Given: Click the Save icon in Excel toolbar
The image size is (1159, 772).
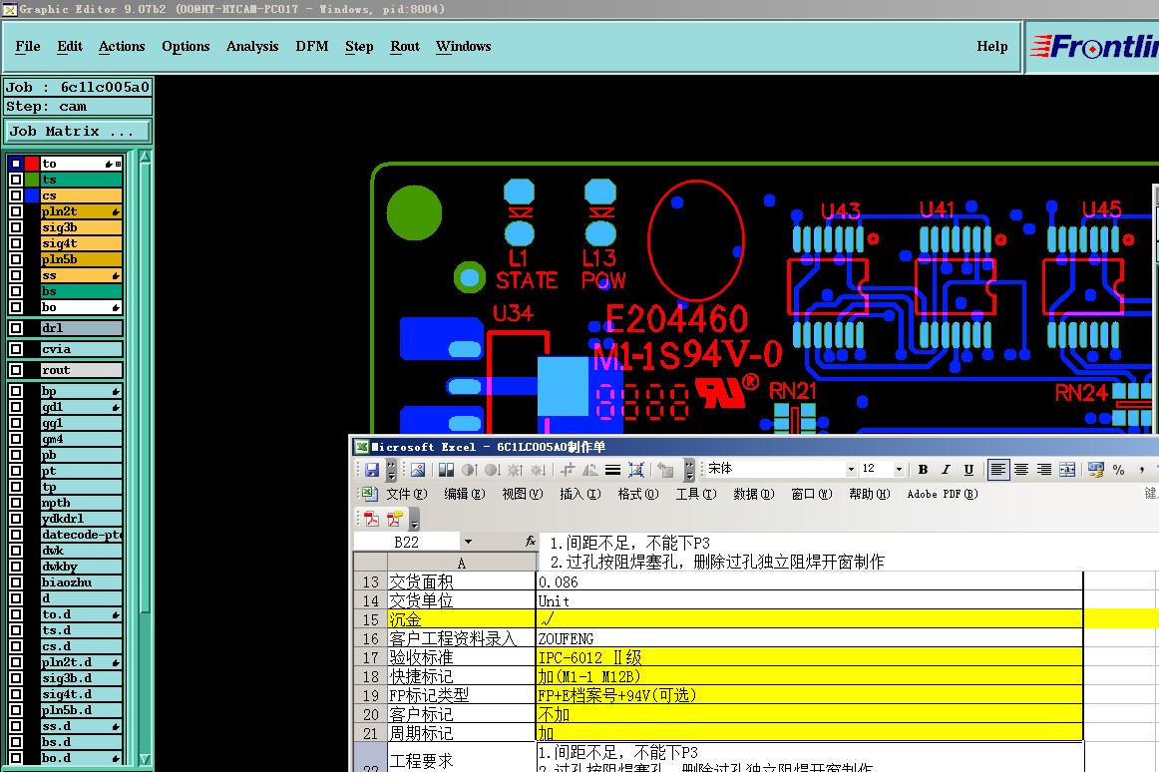Looking at the screenshot, I should click(x=372, y=470).
